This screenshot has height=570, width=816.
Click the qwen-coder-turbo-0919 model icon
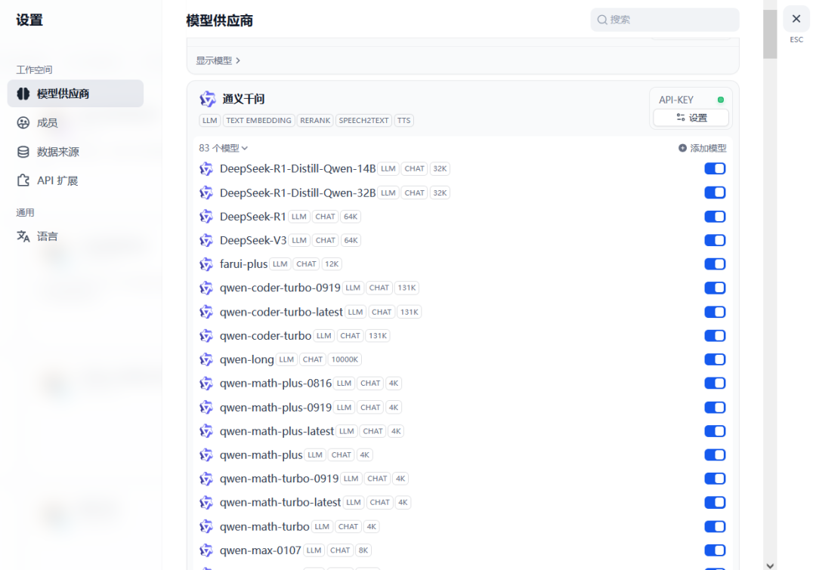206,288
